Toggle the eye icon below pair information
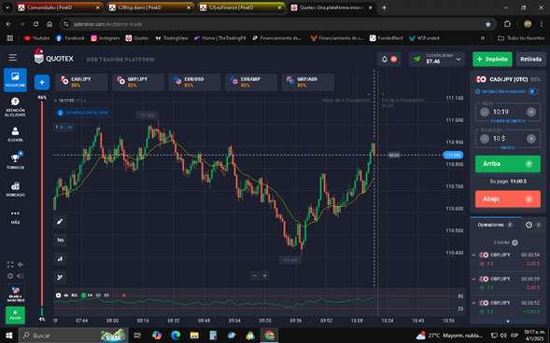Image resolution: width=550 pixels, height=343 pixels. pos(70,128)
